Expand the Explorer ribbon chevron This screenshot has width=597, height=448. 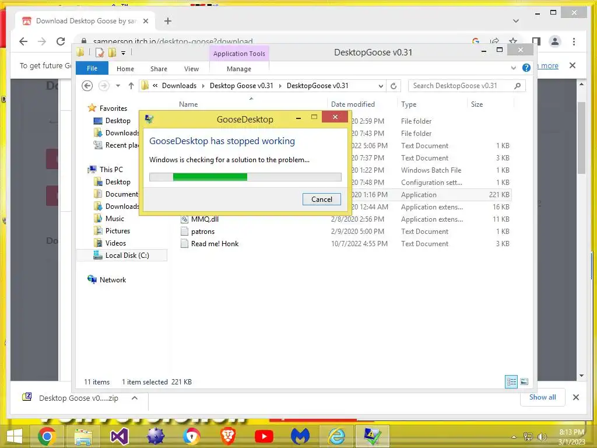click(x=513, y=68)
